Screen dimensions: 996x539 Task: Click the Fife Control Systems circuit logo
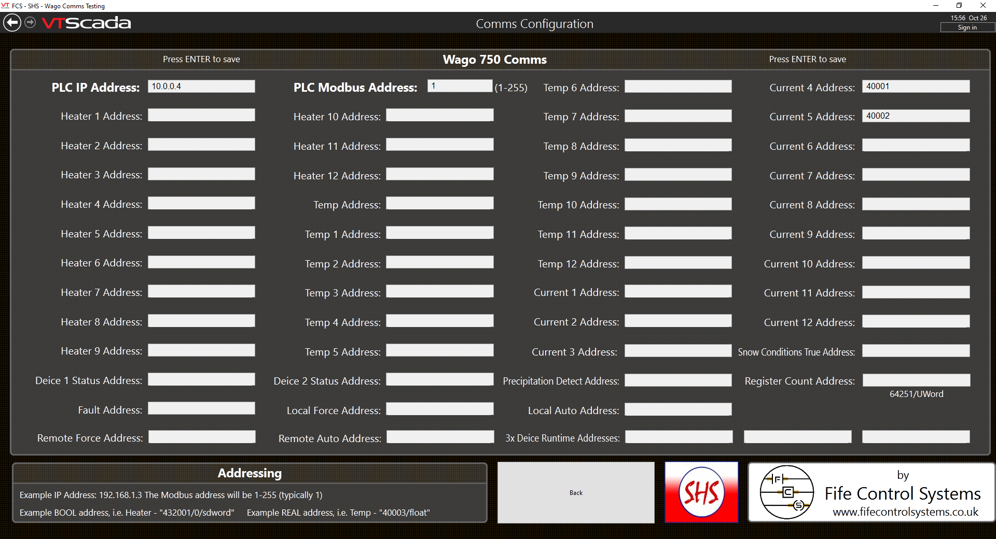tap(786, 492)
